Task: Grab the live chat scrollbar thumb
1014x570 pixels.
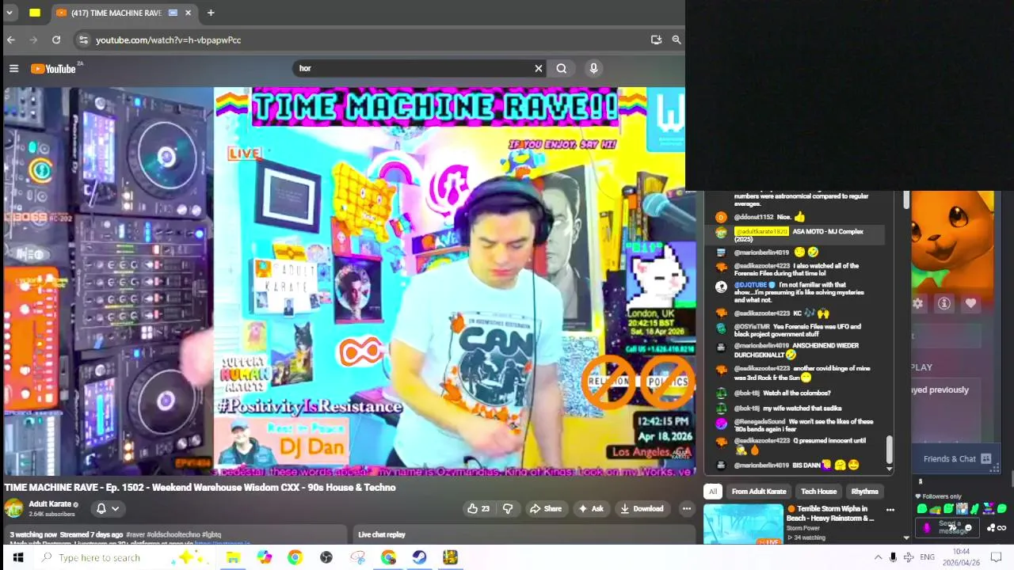Action: (x=889, y=449)
